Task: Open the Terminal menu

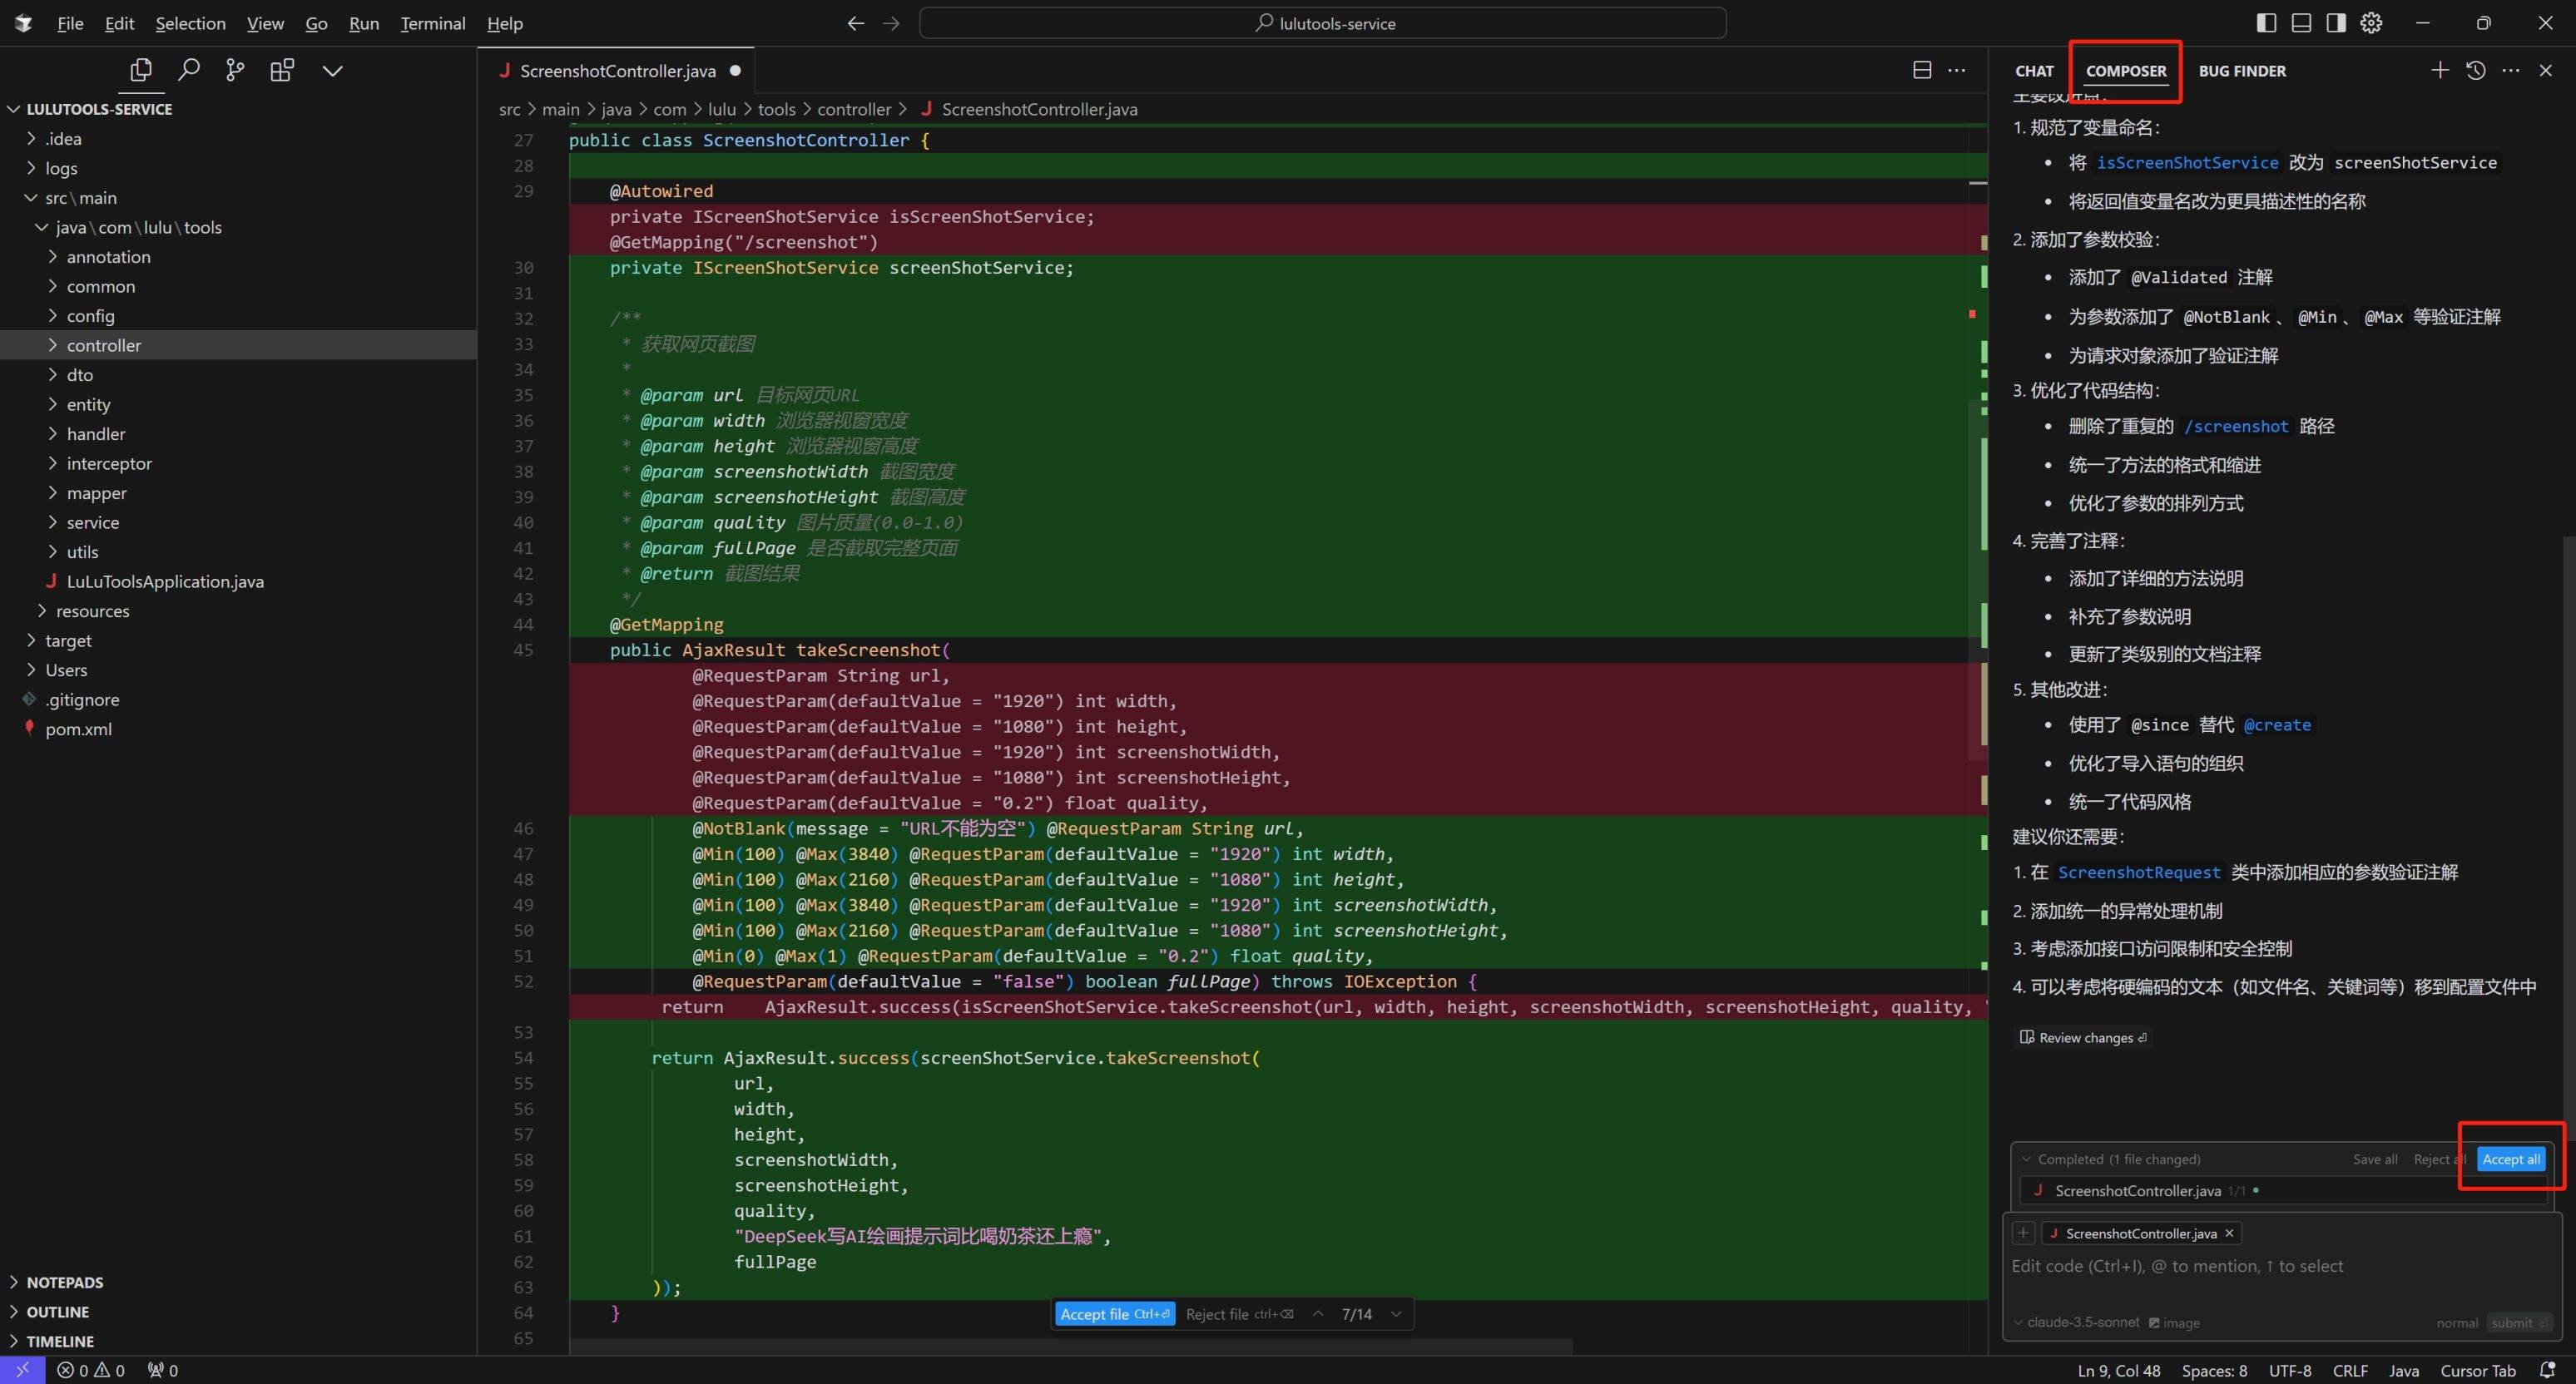Action: (x=432, y=23)
